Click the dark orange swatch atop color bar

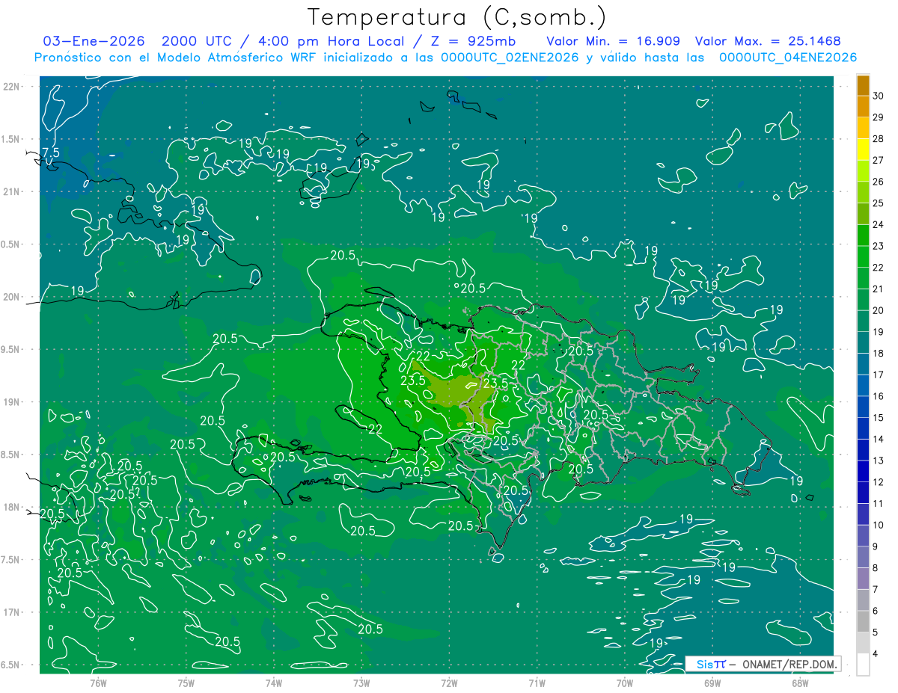(863, 85)
